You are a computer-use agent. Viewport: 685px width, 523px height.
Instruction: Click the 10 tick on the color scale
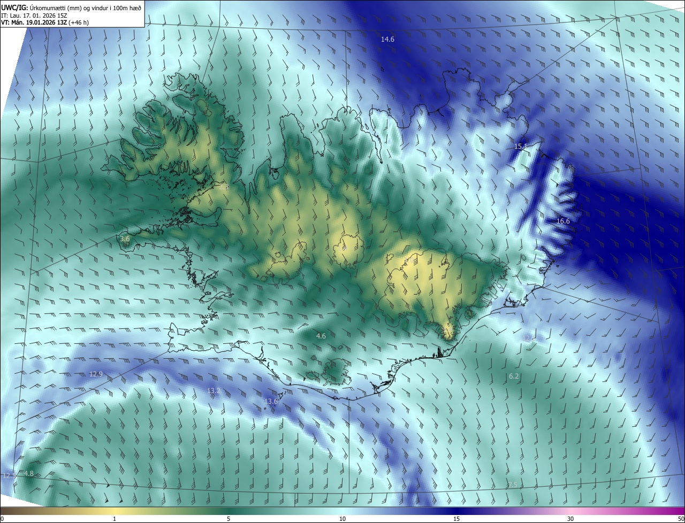[x=342, y=519]
